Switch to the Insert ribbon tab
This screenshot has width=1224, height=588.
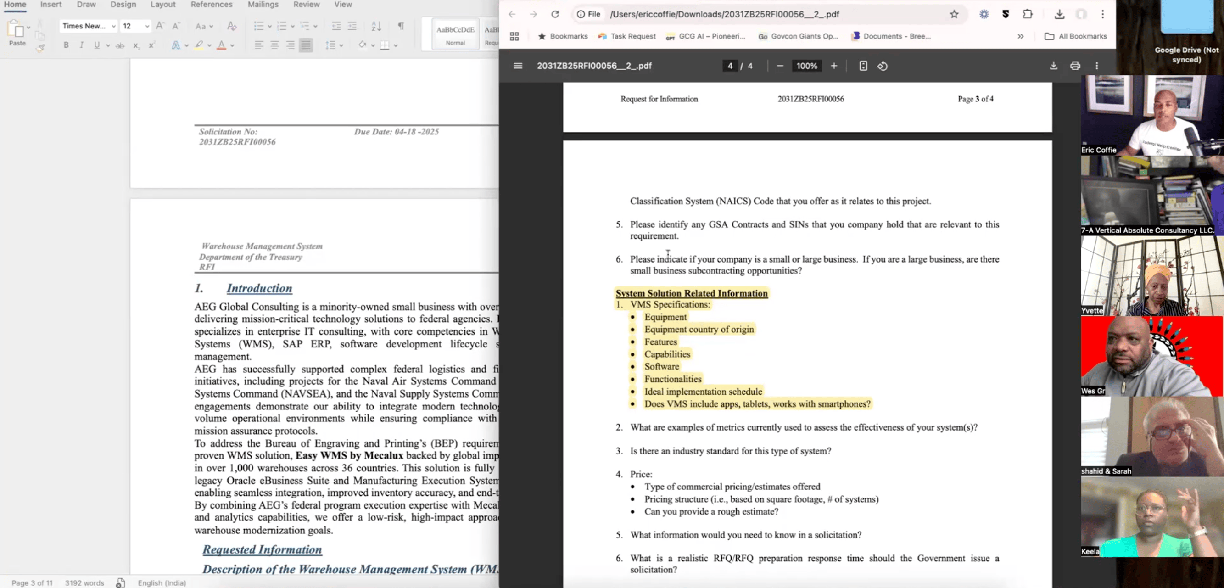[51, 5]
